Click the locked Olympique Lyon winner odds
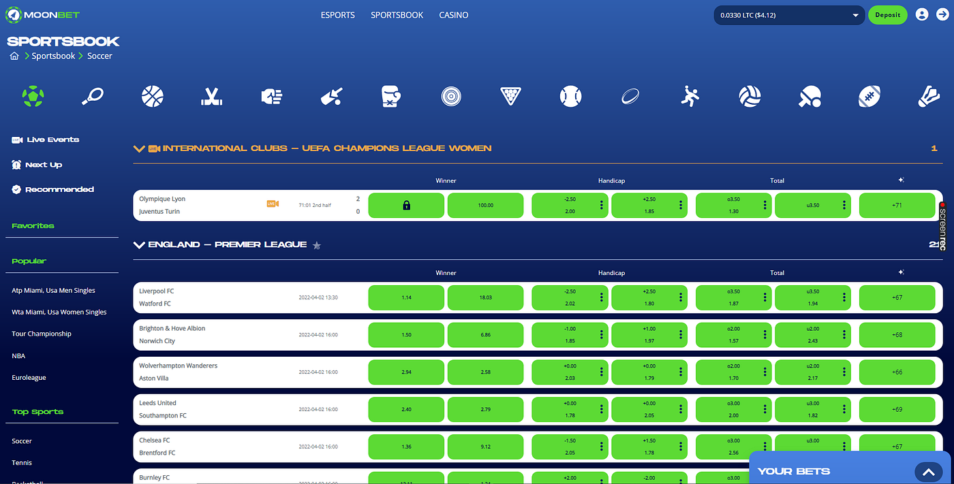The image size is (954, 484). coord(406,205)
